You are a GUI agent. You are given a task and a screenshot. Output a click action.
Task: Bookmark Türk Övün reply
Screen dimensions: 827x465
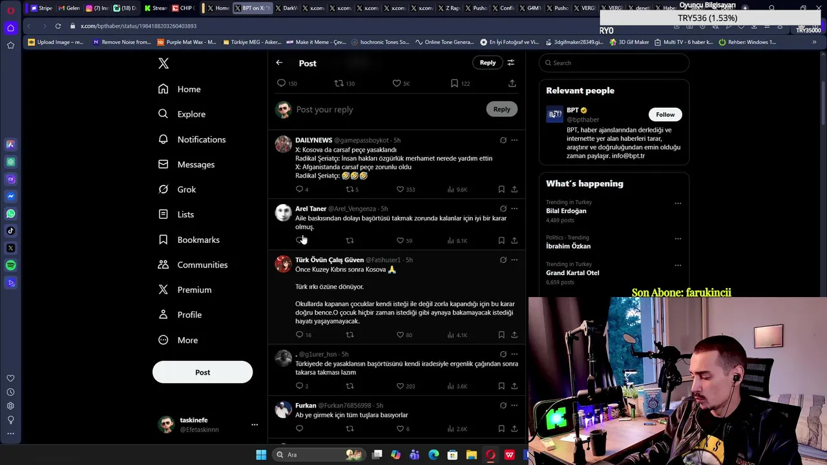coord(501,335)
